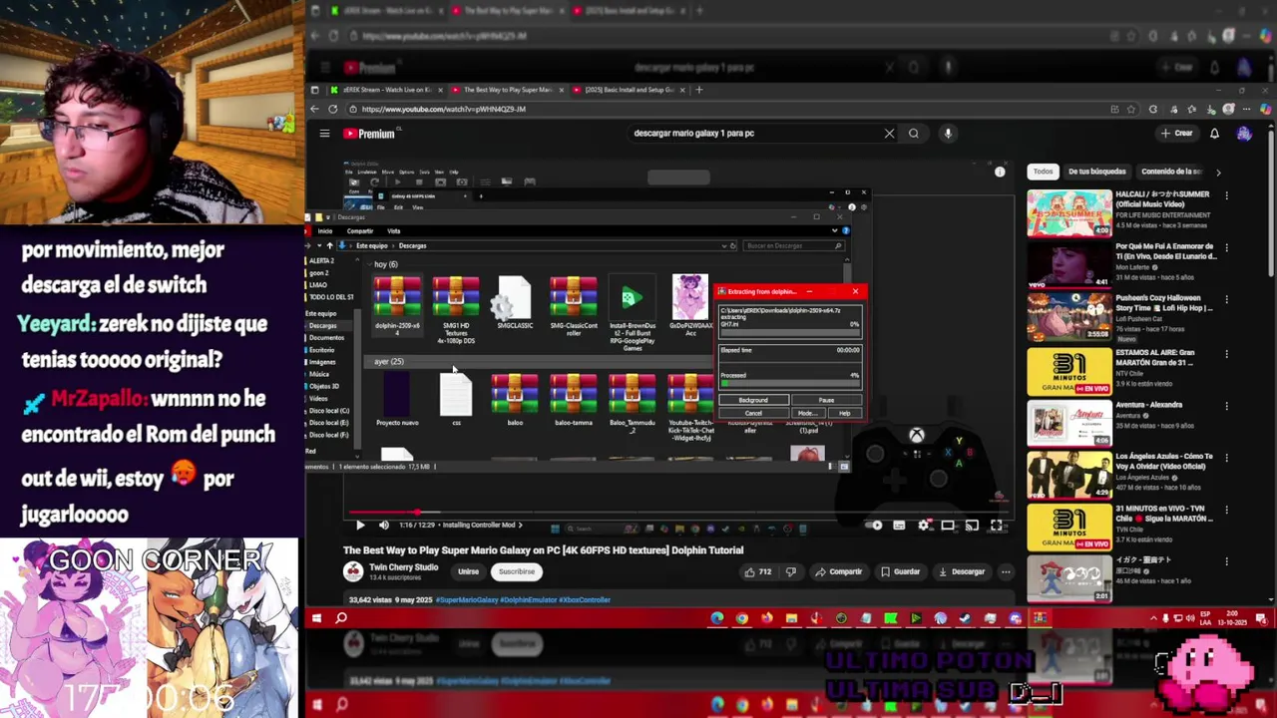Click the video info card 'i' icon
This screenshot has height=718, width=1277.
point(1000,172)
